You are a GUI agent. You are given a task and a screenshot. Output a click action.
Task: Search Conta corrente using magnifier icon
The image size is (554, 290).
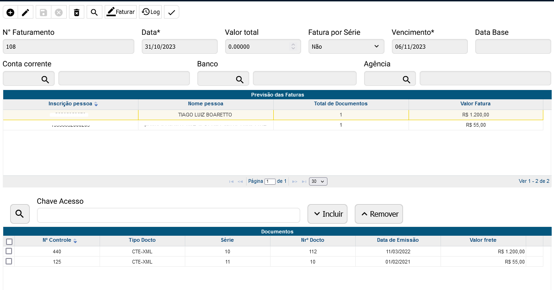coord(45,79)
